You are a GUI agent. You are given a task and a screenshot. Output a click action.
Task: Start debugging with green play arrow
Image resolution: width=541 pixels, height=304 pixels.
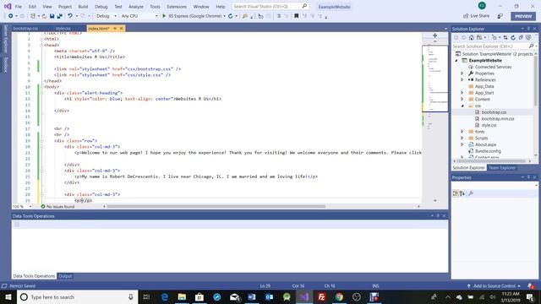tap(164, 16)
